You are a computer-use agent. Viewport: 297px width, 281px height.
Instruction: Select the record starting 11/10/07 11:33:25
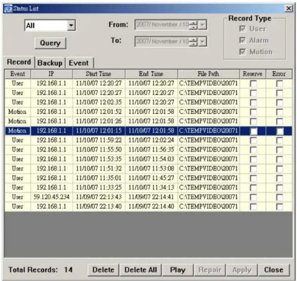[148, 187]
